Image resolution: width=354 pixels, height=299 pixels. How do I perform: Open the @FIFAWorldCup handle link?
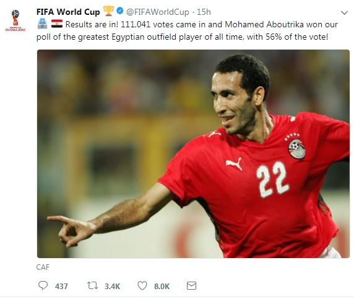tap(158, 12)
